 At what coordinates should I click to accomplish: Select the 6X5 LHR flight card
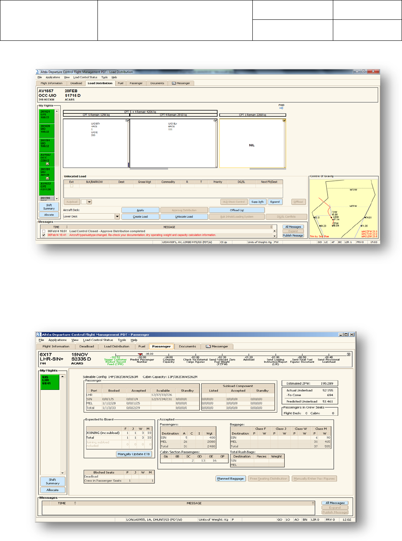pyautogui.click(x=50, y=382)
